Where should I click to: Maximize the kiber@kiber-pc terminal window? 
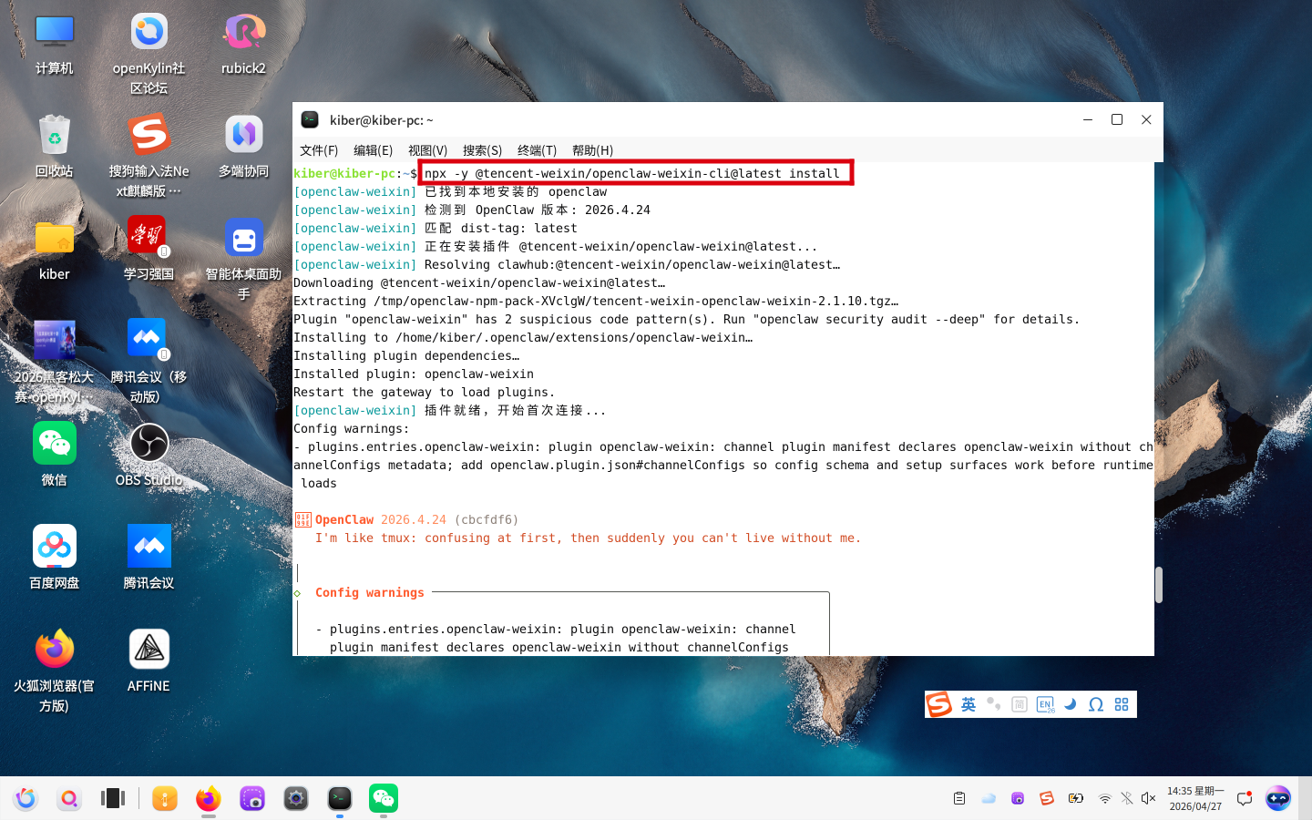coord(1117,119)
